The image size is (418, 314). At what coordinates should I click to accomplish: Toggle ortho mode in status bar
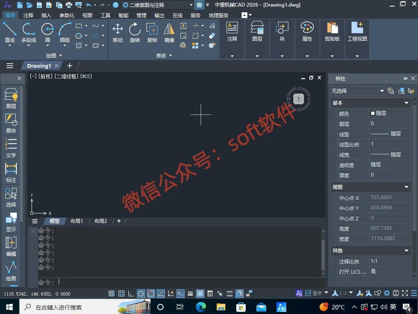pyautogui.click(x=131, y=293)
